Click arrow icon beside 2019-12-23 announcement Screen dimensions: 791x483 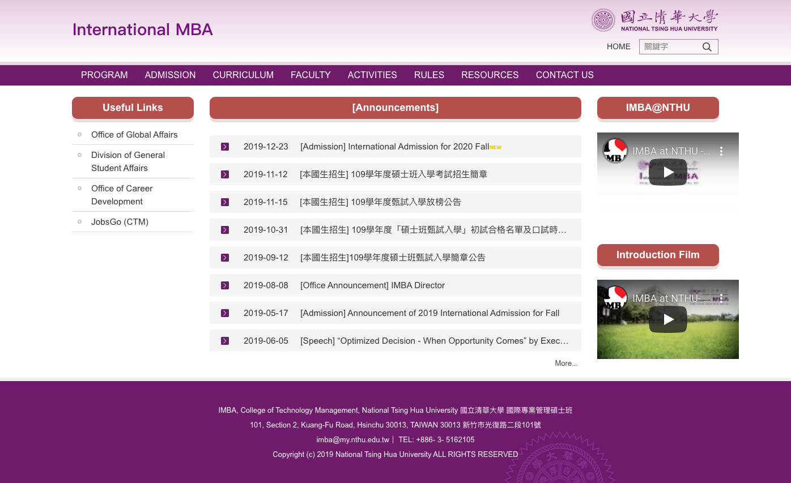tap(225, 147)
